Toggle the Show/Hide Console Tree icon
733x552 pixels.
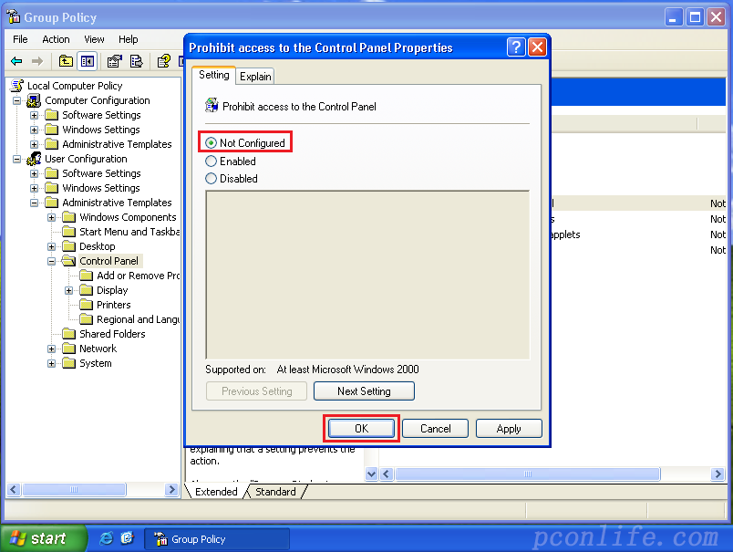pyautogui.click(x=88, y=61)
